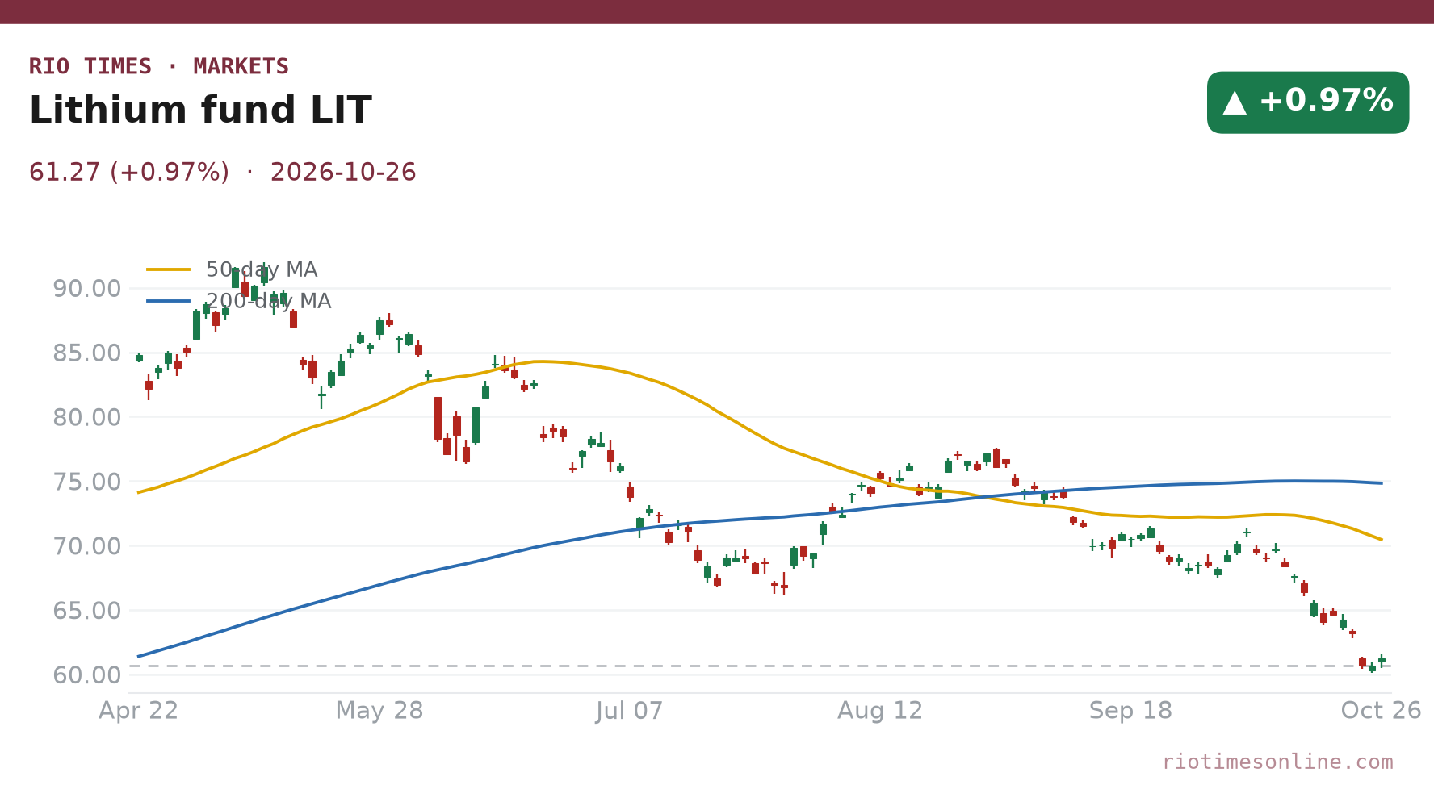
Task: Click the 60.00 y-axis label
Action: coord(87,675)
